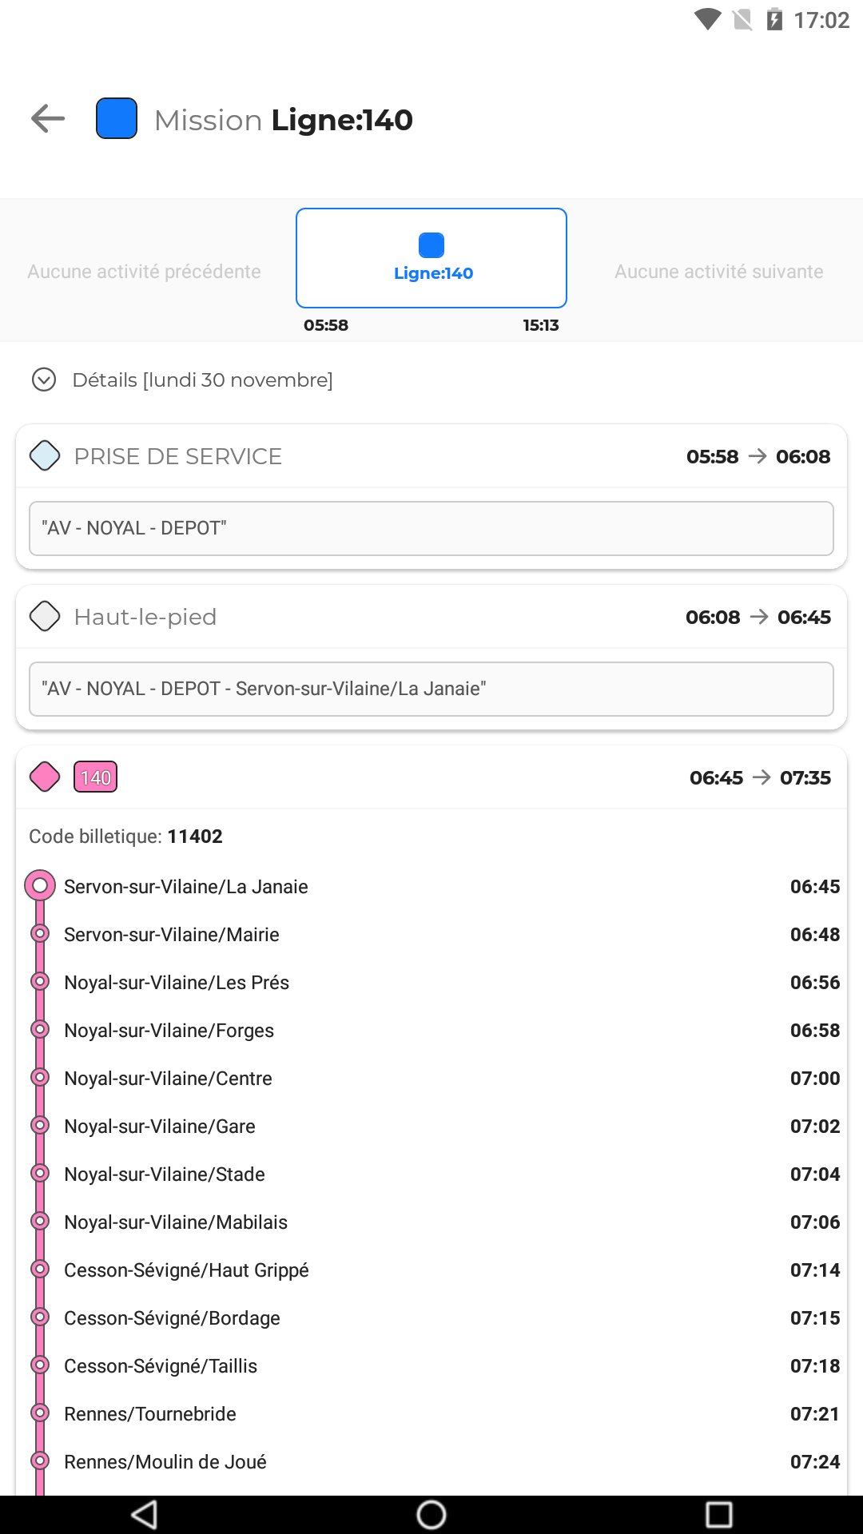Click the pink diamond icon for line 140
The width and height of the screenshot is (863, 1534).
point(45,777)
